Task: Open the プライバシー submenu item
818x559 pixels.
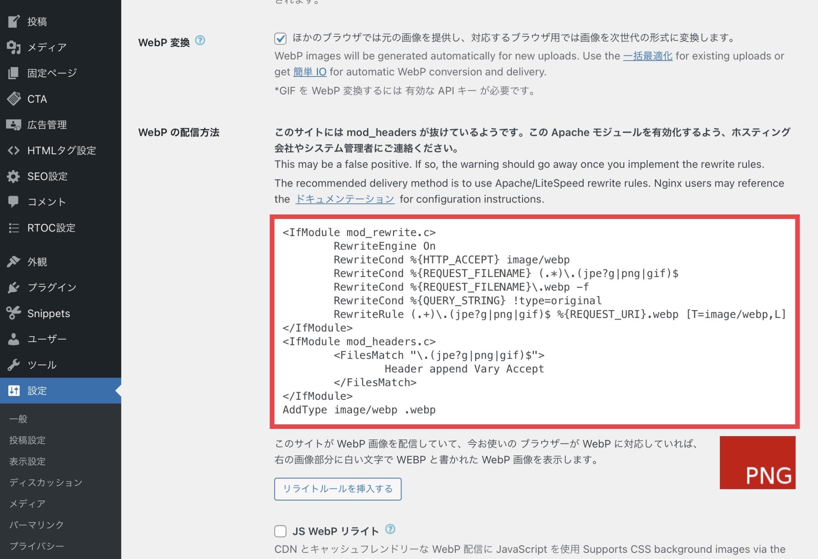Action: (37, 546)
